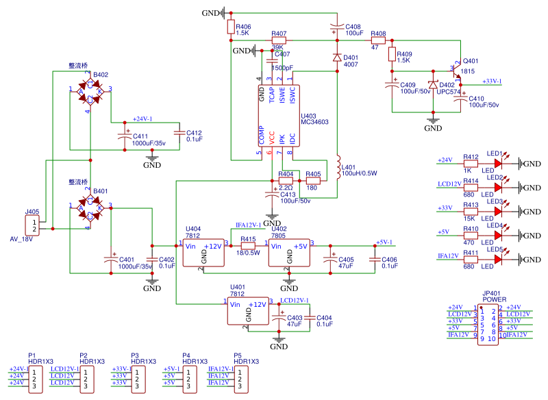
Task: Click the MC34603 part name text
Action: click(314, 122)
